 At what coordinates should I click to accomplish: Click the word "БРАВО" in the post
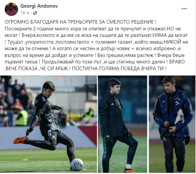(x=177, y=62)
